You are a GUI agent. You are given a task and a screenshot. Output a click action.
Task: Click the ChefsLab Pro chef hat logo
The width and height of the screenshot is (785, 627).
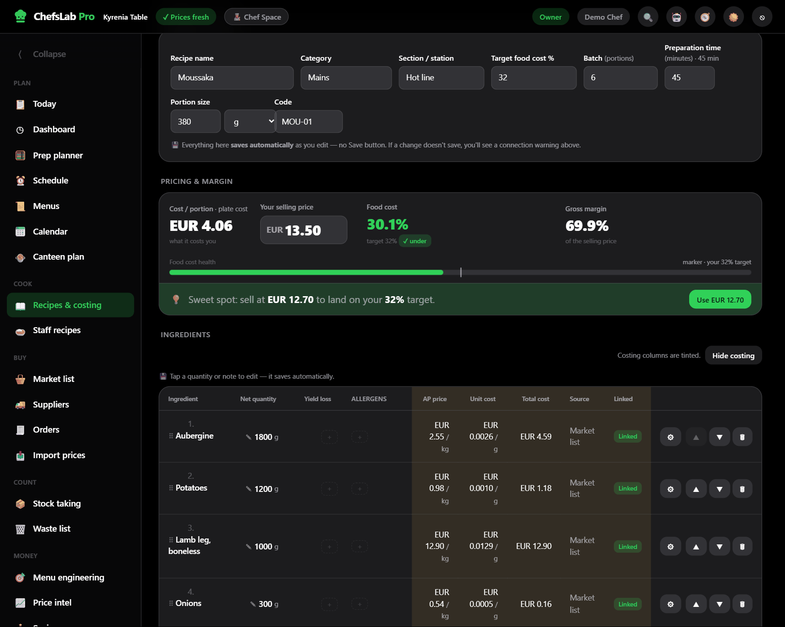21,16
